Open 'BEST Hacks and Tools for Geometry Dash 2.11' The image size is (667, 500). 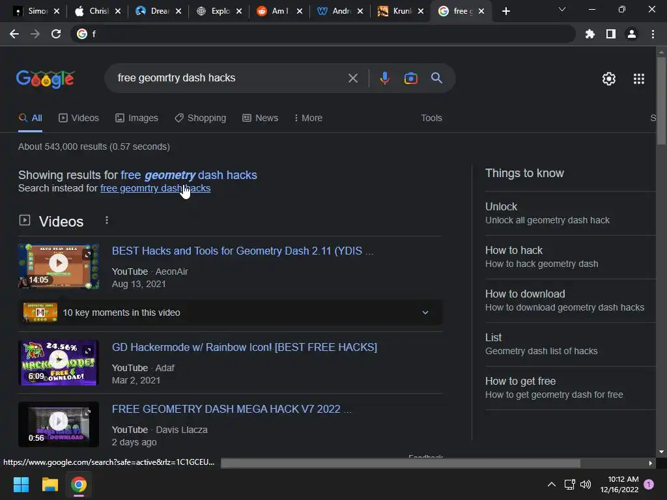click(242, 251)
